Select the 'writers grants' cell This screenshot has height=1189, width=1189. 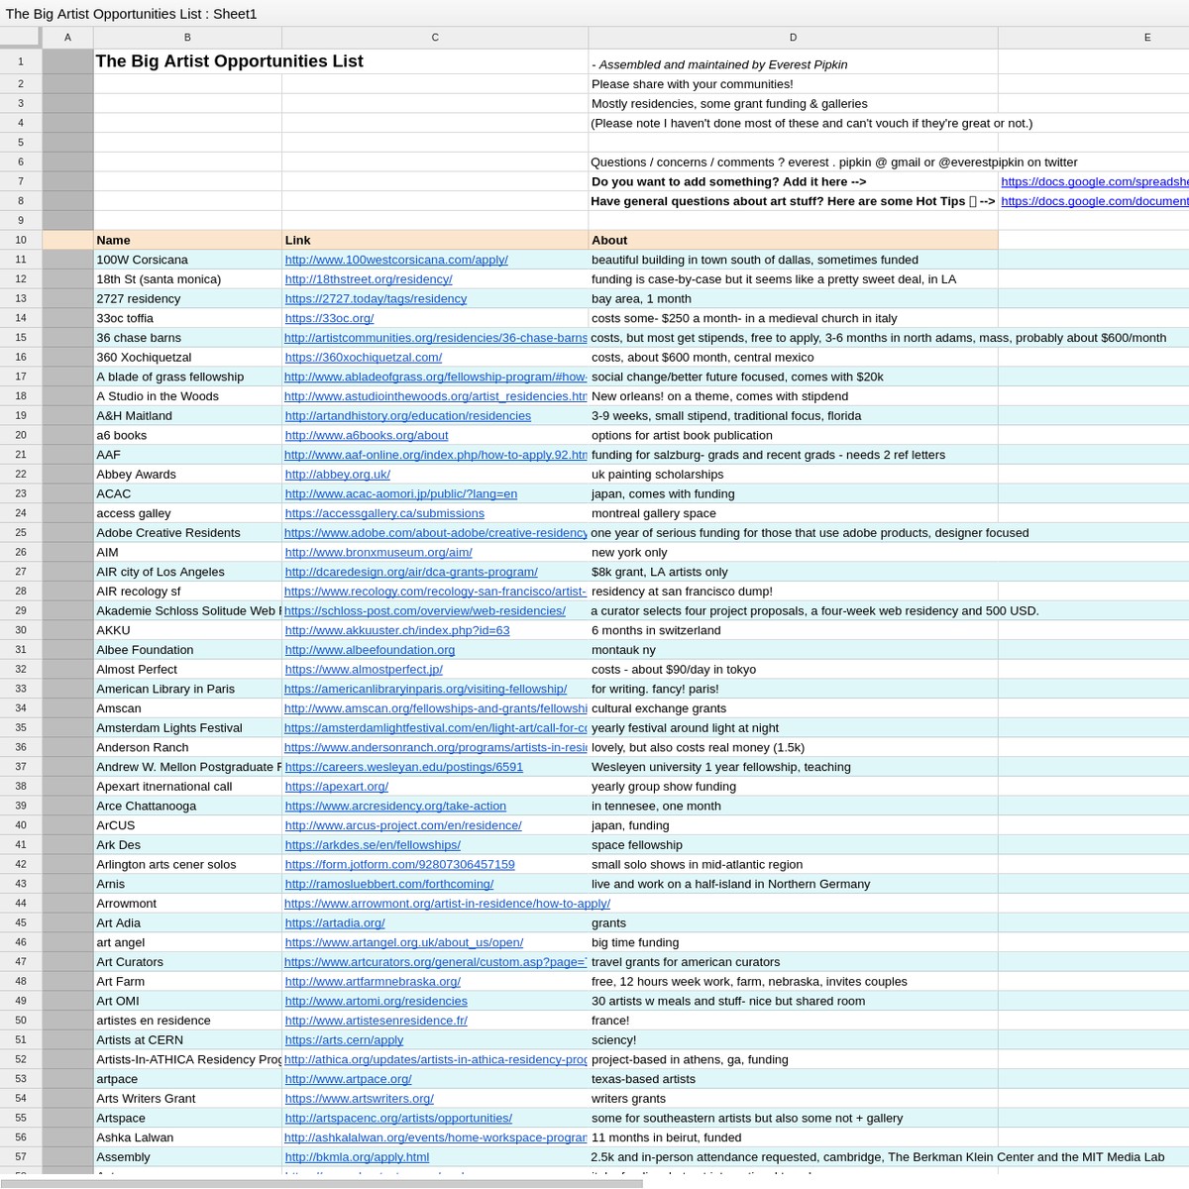(793, 1099)
